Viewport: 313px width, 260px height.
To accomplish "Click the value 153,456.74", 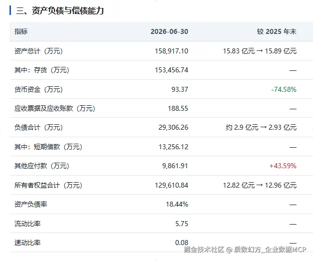I will (171, 70).
